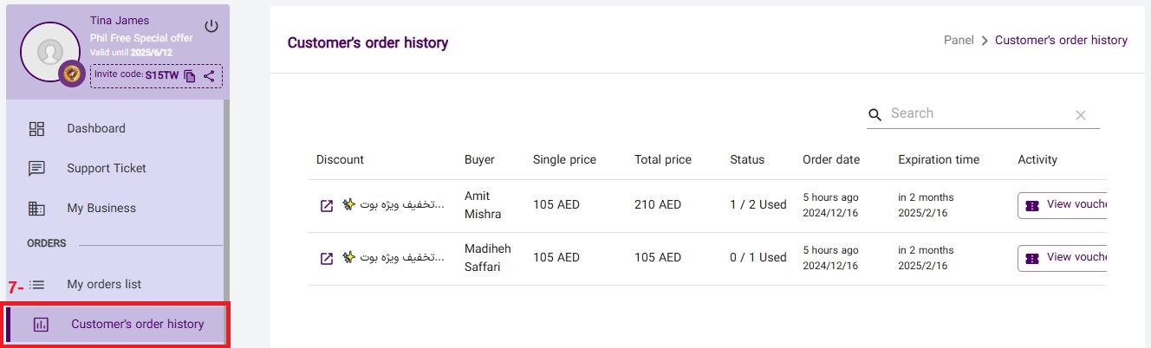Viewport: 1151px width, 348px height.
Task: Open Support Ticket in sidebar
Action: point(106,169)
